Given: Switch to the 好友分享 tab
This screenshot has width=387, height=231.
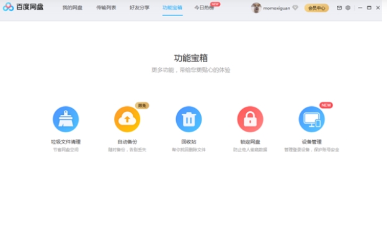Looking at the screenshot, I should [140, 7].
